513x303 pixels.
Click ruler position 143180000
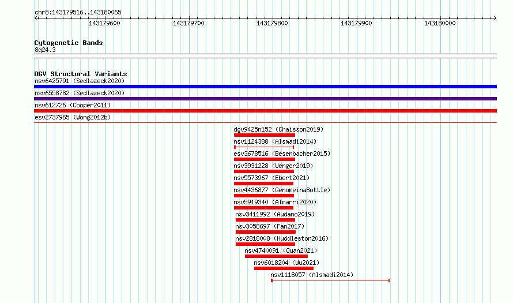coord(440,23)
